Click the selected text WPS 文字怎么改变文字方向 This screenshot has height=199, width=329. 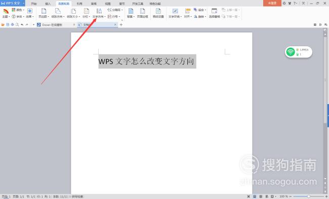coord(147,61)
